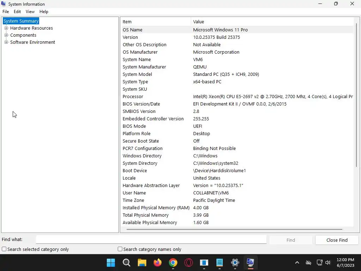This screenshot has width=361, height=271.
Task: Open the taskbar Search icon
Action: tap(127, 263)
